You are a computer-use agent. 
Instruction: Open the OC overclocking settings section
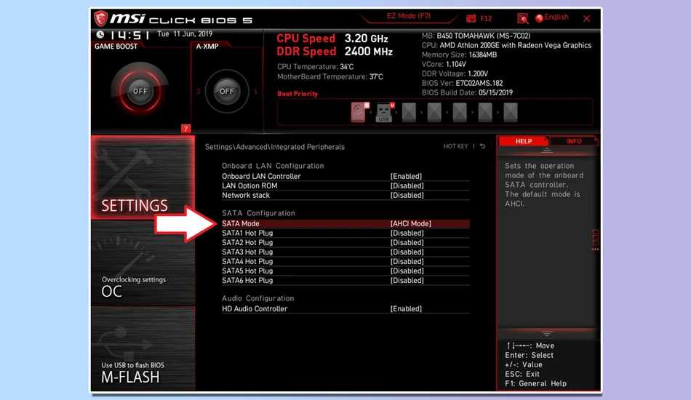point(143,263)
